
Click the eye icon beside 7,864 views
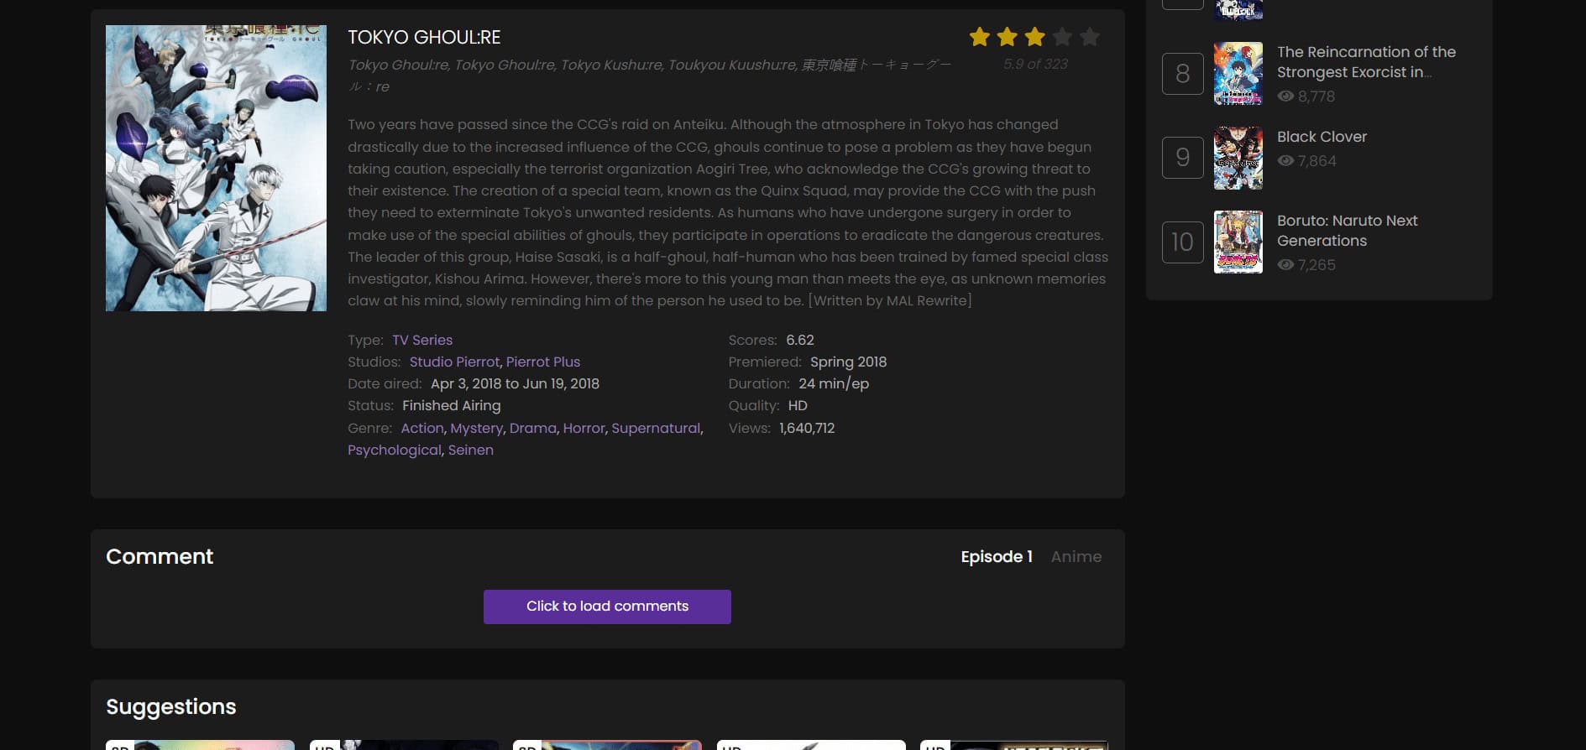click(1285, 161)
